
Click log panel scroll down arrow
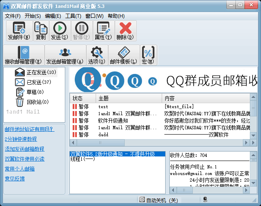click(253, 183)
